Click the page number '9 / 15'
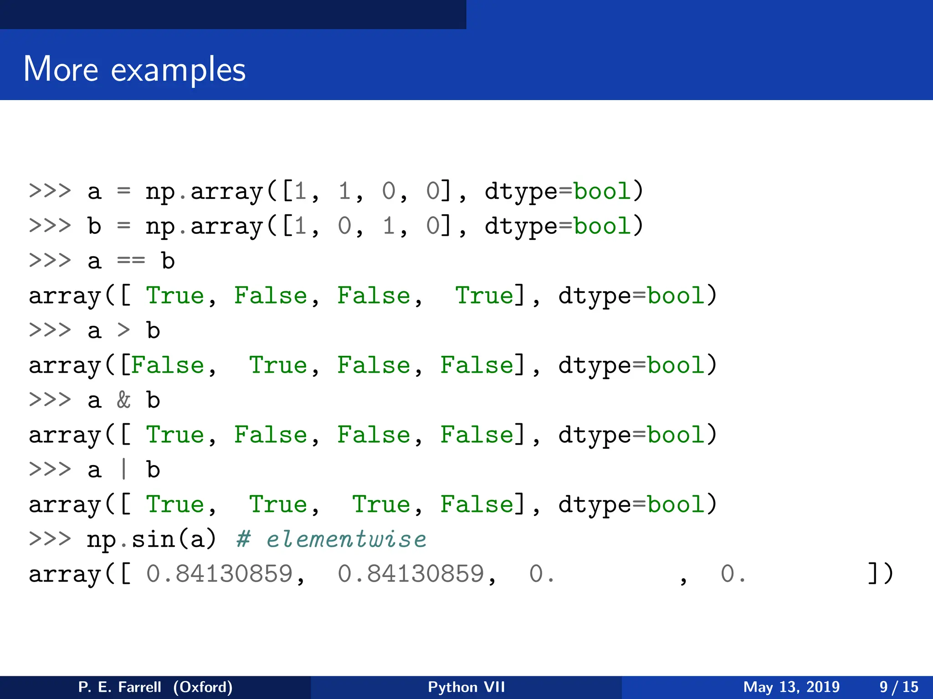This screenshot has height=699, width=933. coord(899,687)
